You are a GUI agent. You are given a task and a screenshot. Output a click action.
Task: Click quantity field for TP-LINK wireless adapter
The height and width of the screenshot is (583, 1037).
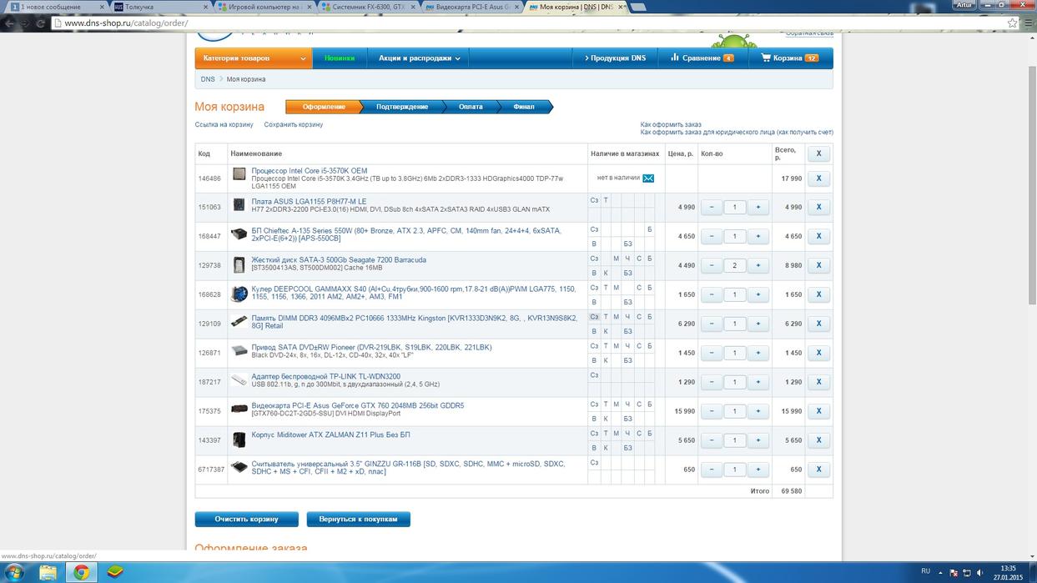tap(735, 382)
